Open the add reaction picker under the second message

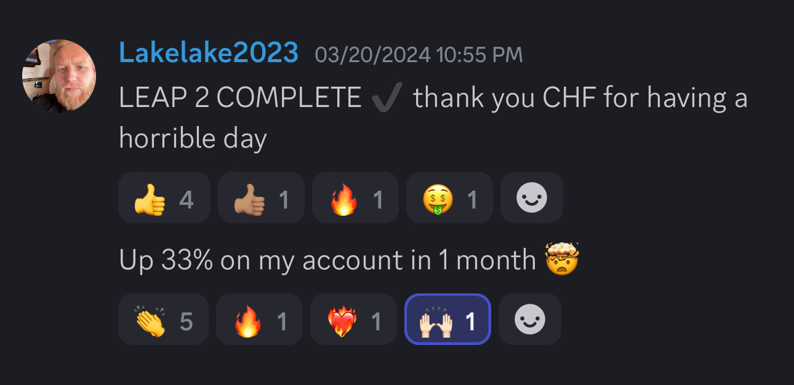(530, 319)
